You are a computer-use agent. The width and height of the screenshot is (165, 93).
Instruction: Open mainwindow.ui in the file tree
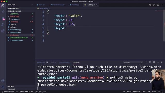[15, 32]
